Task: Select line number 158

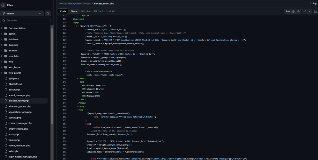Action: click(65, 141)
